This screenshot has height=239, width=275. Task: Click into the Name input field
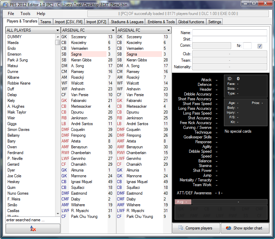[x=230, y=33]
